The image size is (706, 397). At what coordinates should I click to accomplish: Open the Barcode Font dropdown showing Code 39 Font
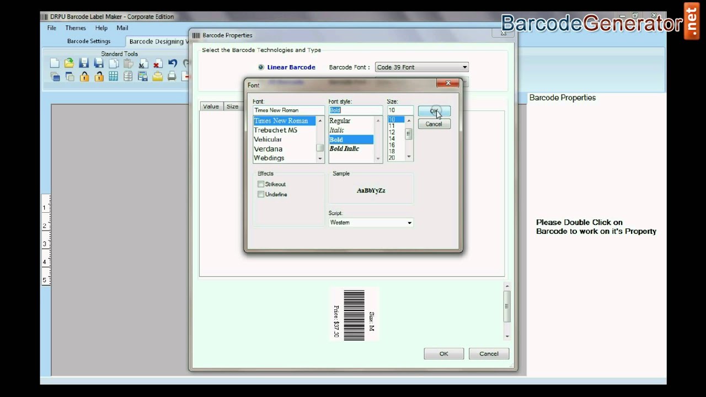pyautogui.click(x=421, y=67)
